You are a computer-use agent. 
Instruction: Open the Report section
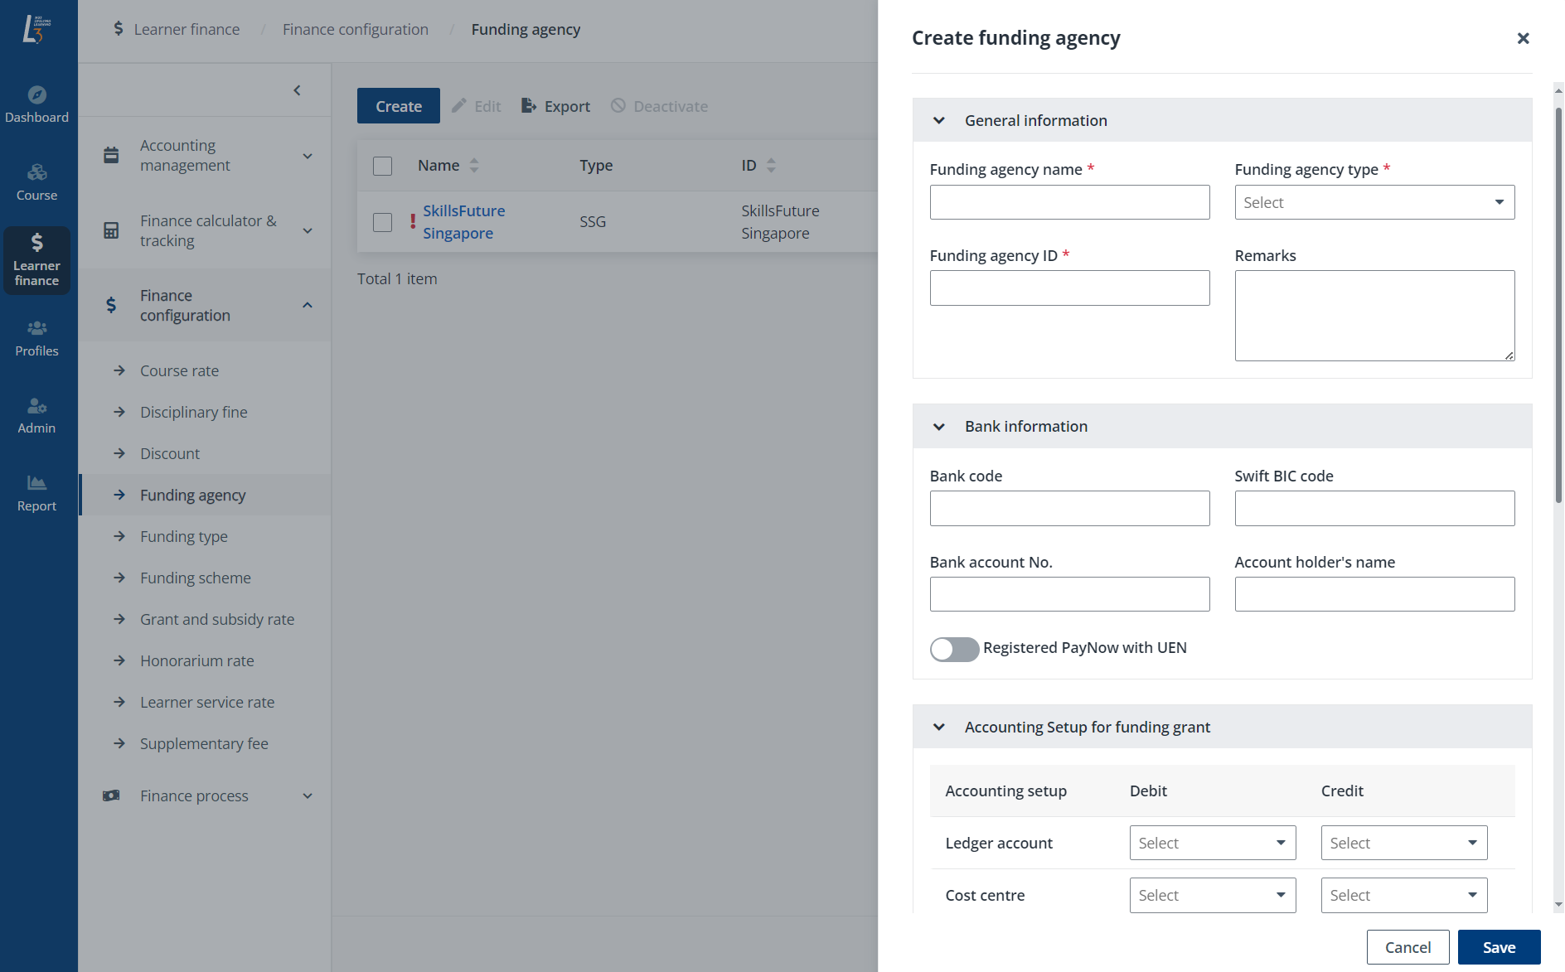click(x=37, y=492)
